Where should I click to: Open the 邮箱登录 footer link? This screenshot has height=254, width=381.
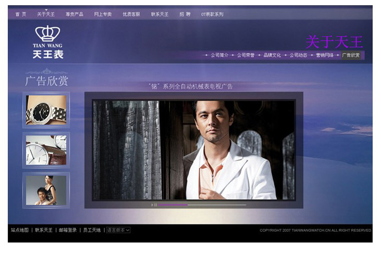68,230
